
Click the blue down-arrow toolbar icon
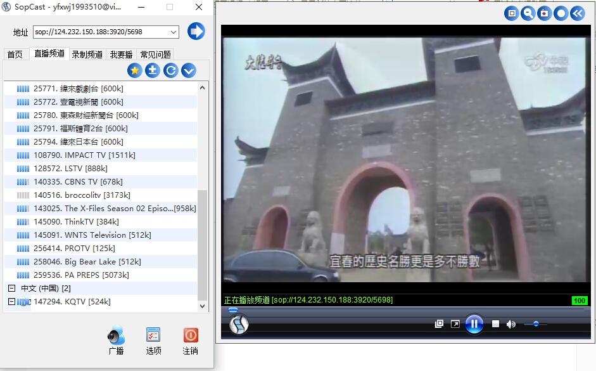[x=189, y=70]
